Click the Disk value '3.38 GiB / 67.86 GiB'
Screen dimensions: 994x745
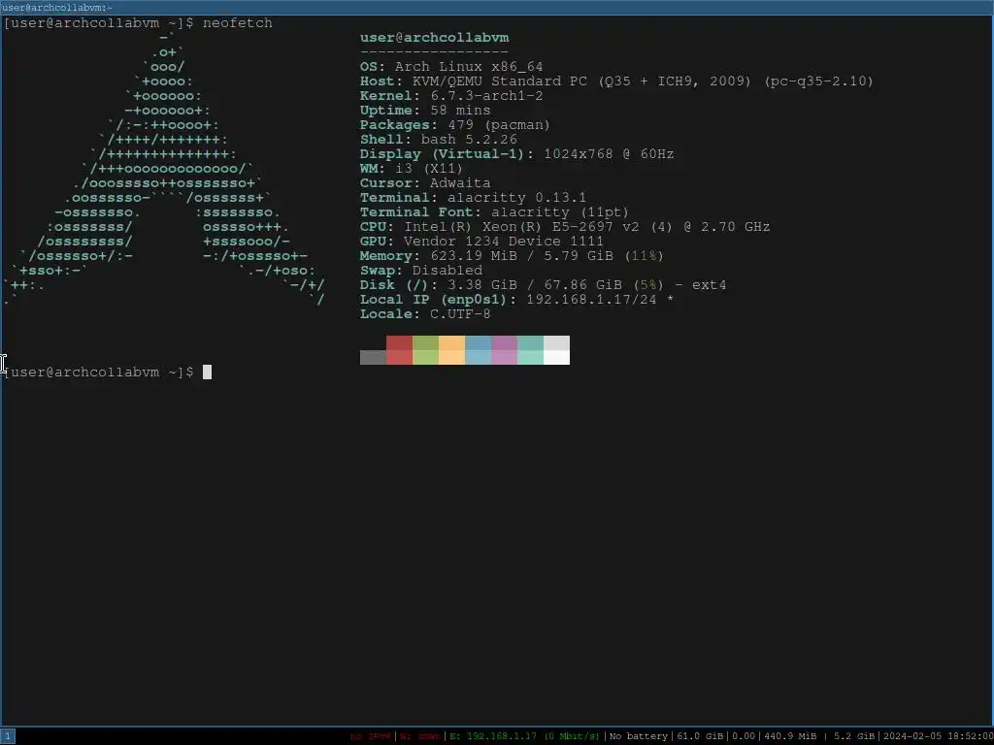[x=535, y=285]
